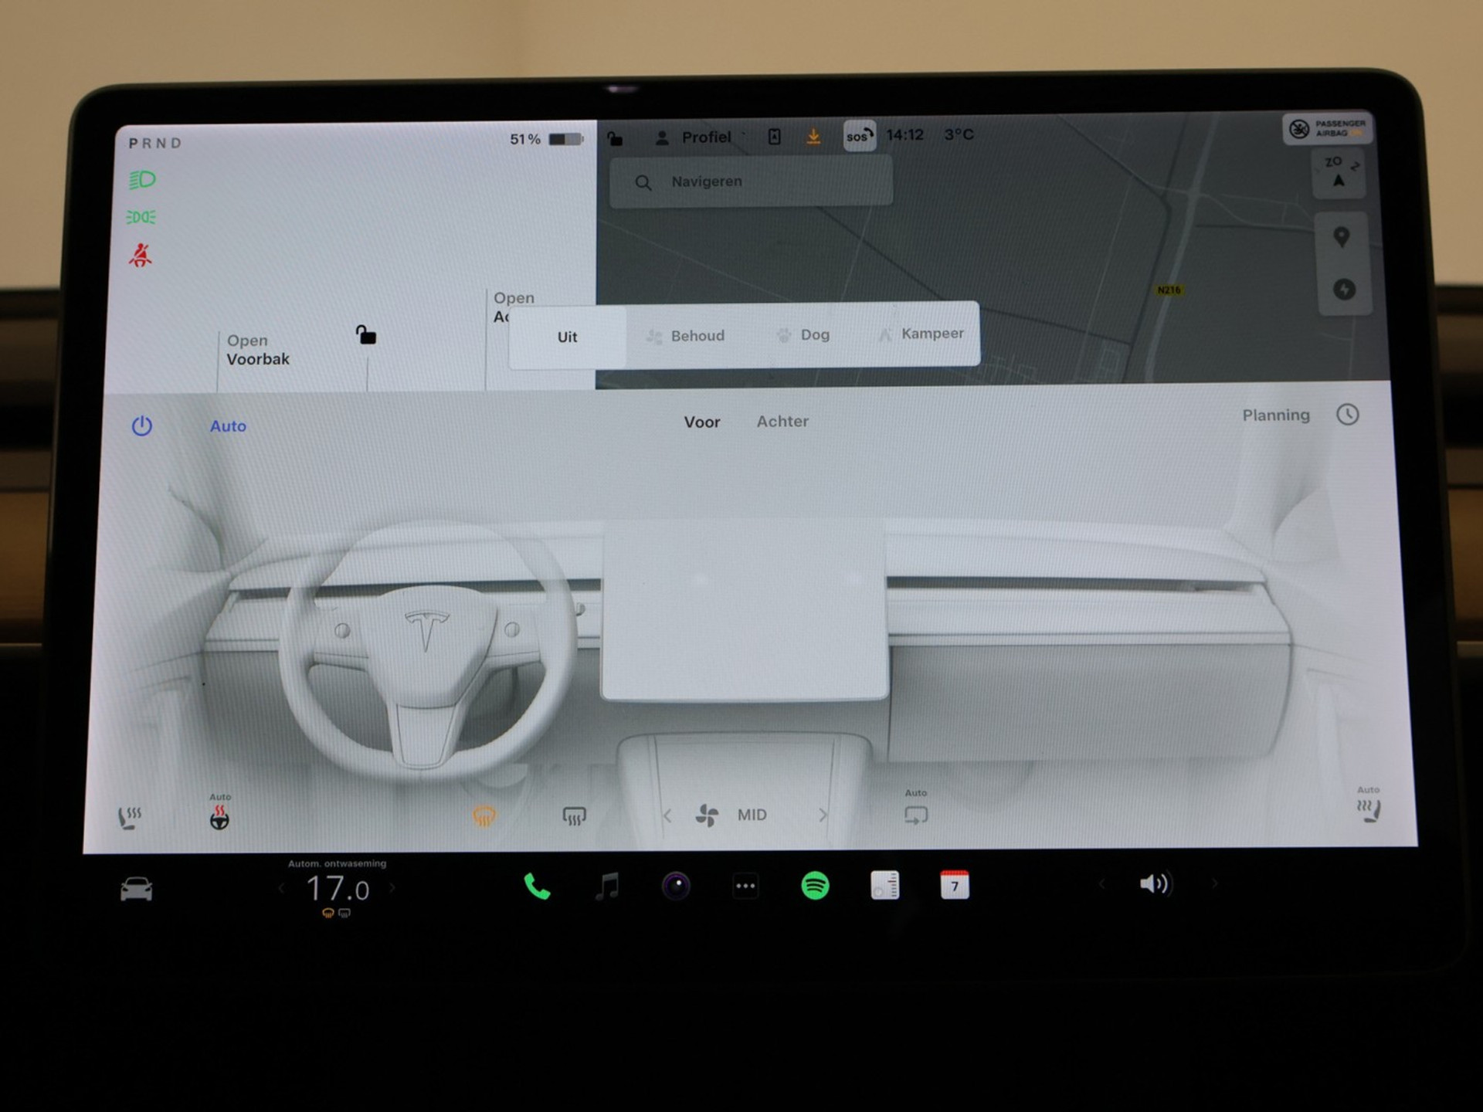1483x1112 pixels.
Task: Decrease fan speed with left chevron
Action: click(x=667, y=815)
